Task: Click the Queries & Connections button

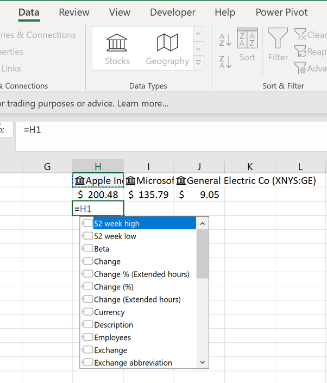Action: (38, 35)
